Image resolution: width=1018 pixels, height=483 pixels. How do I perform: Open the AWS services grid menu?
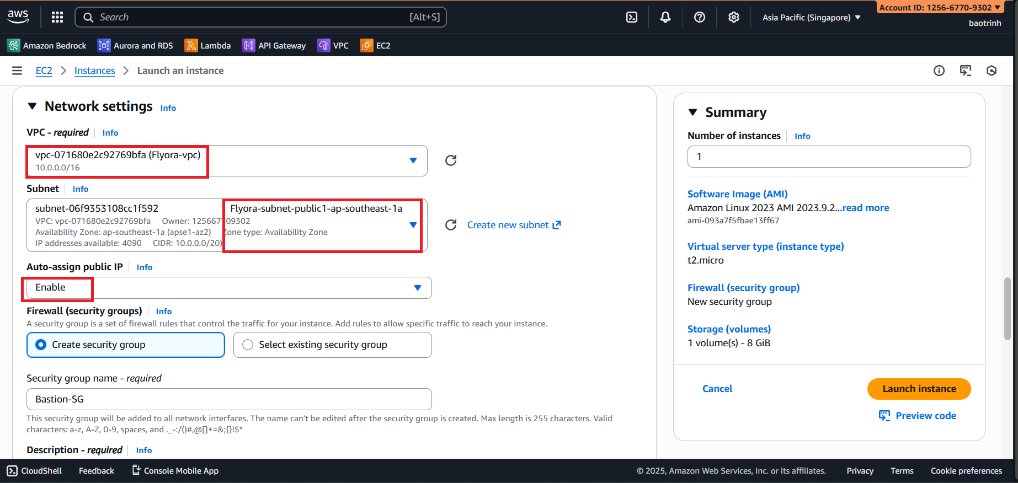pos(57,17)
